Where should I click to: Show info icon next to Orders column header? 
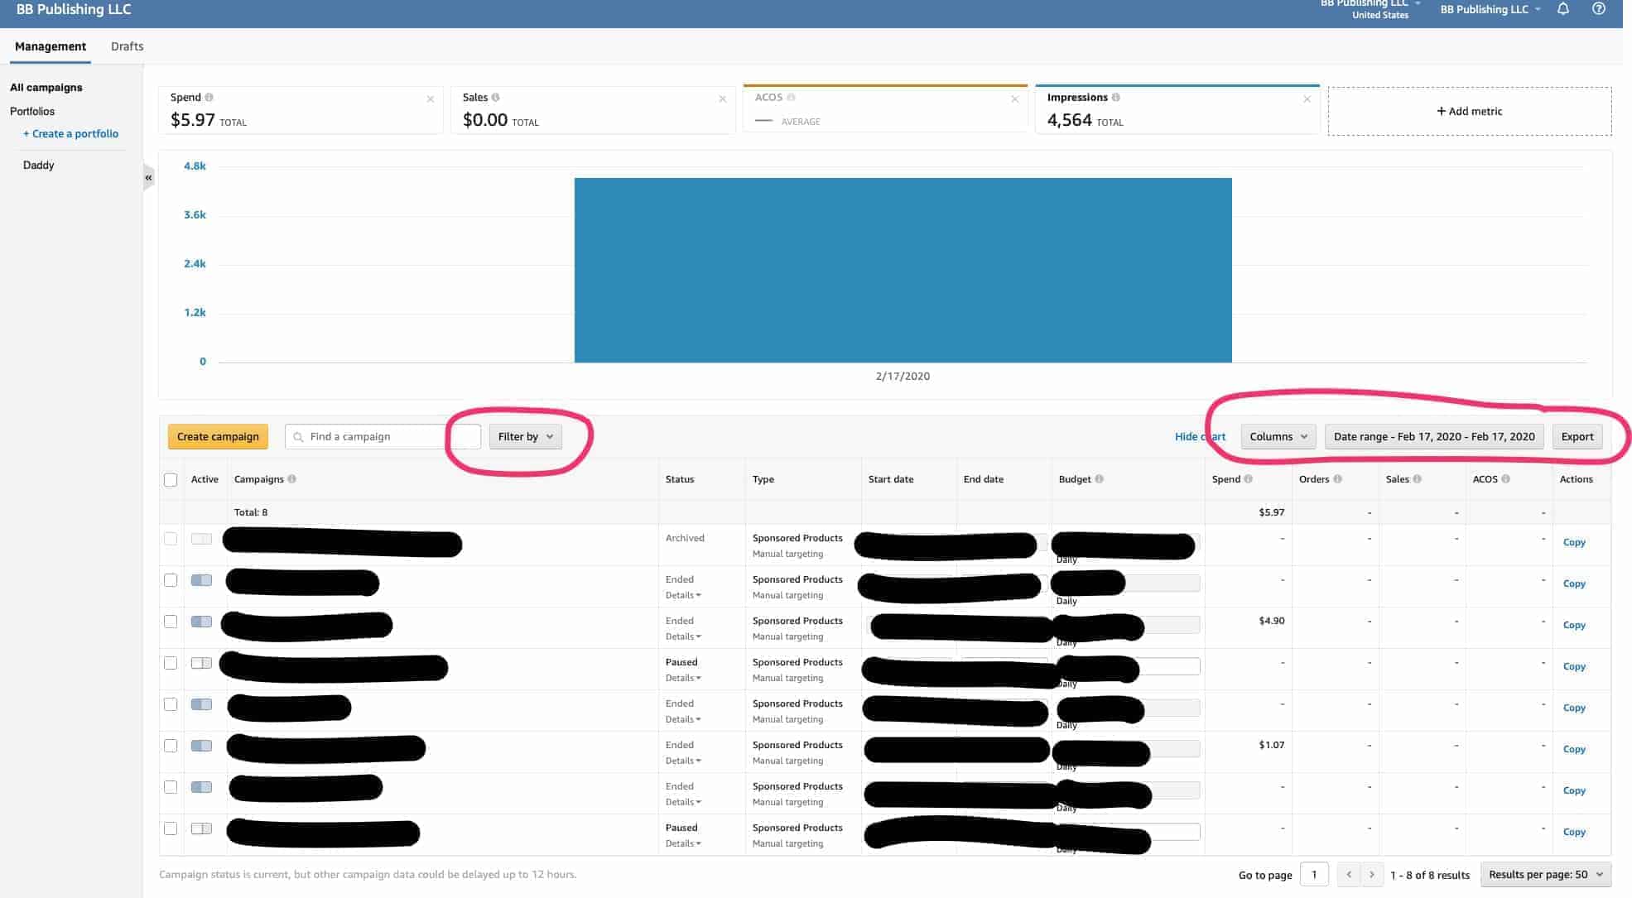[x=1338, y=479]
